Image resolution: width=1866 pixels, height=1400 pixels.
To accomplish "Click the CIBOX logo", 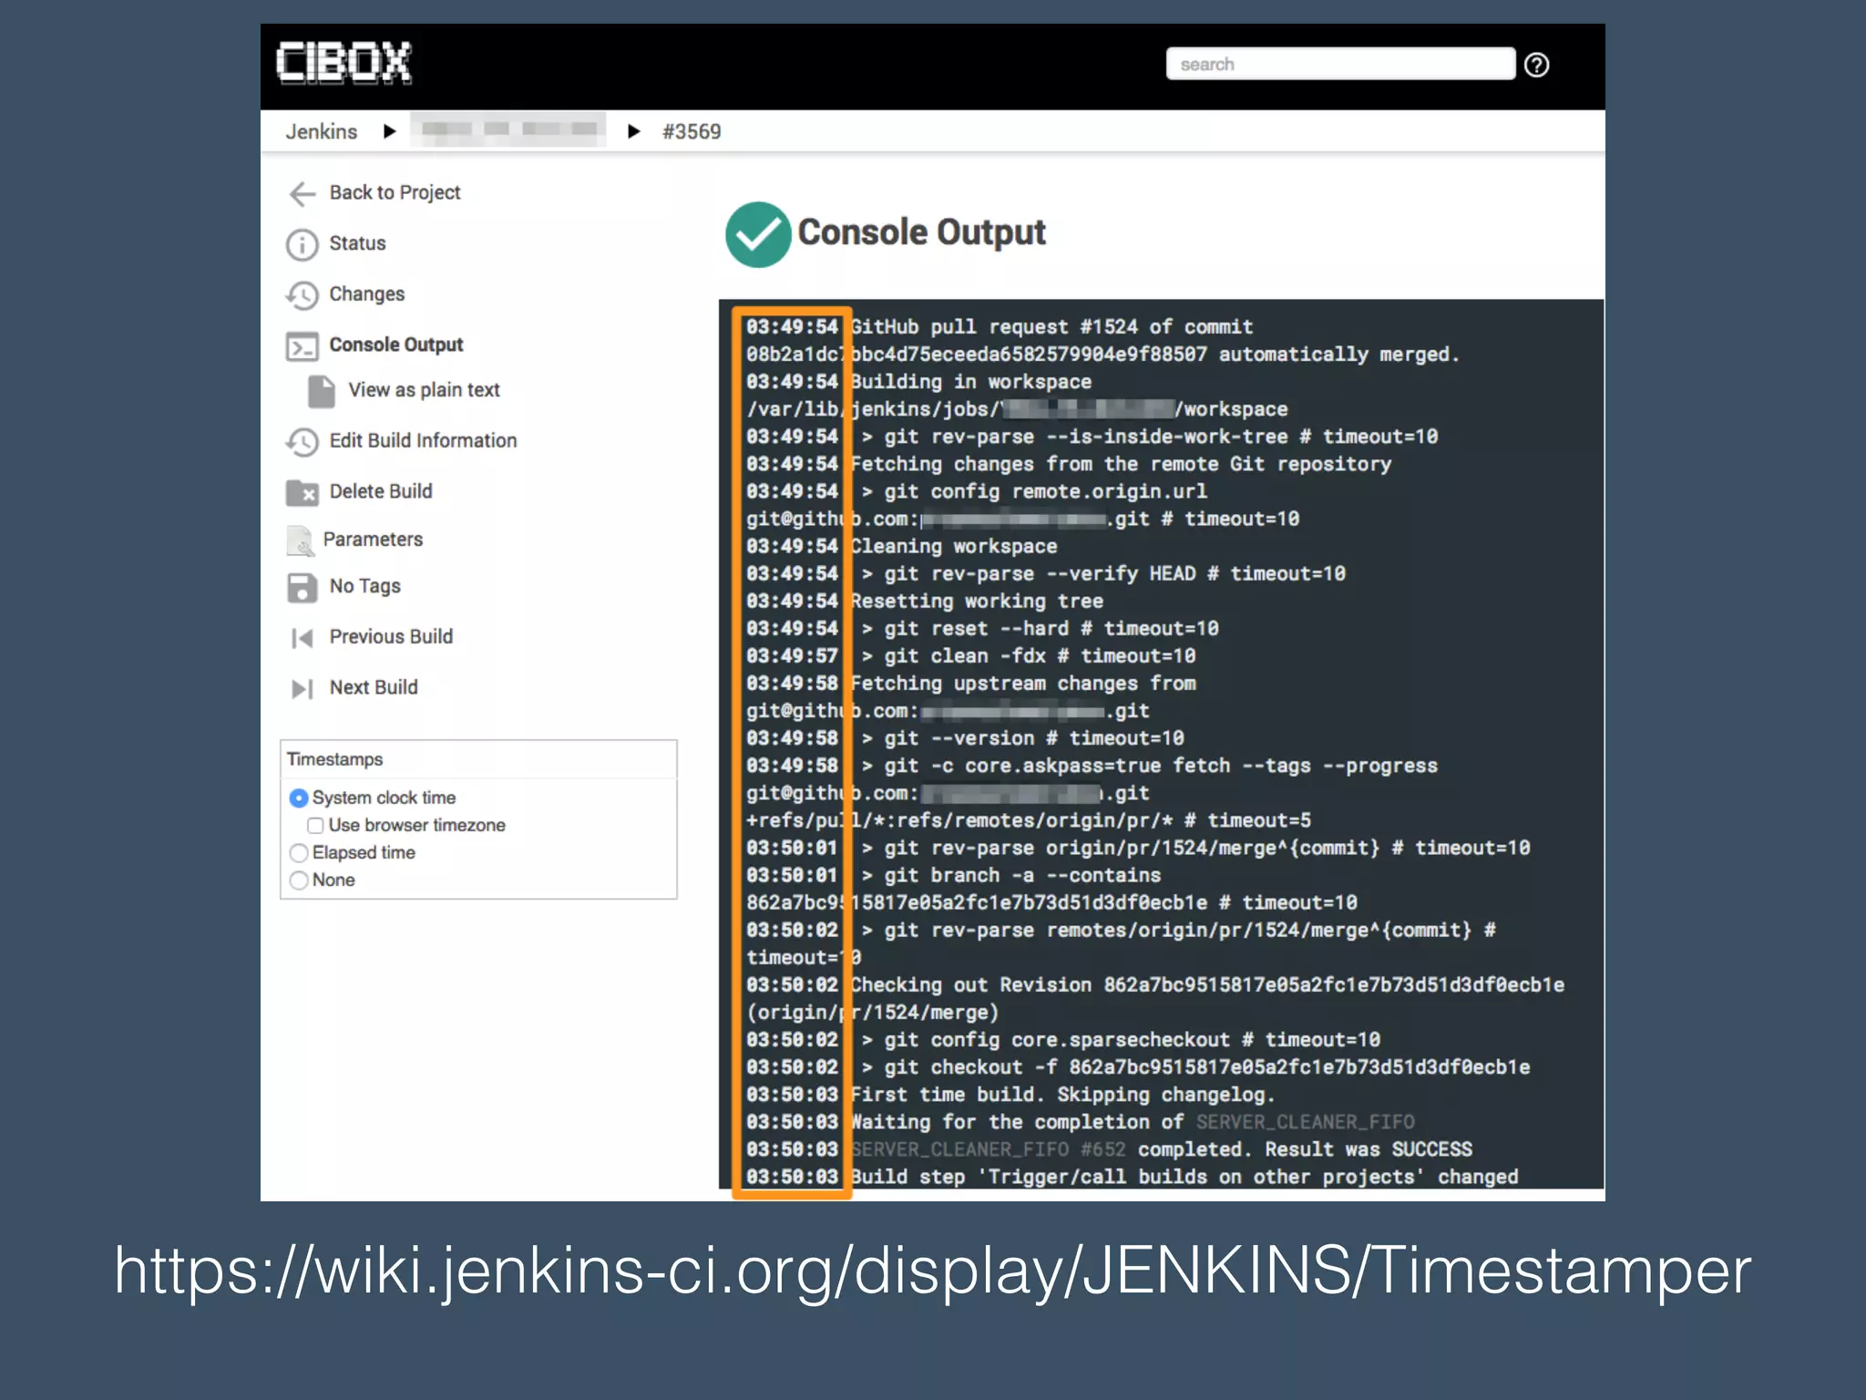I will click(343, 64).
